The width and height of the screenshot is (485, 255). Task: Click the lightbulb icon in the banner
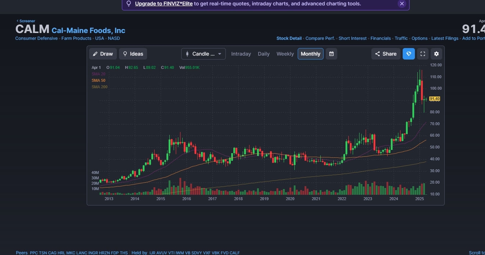click(129, 4)
